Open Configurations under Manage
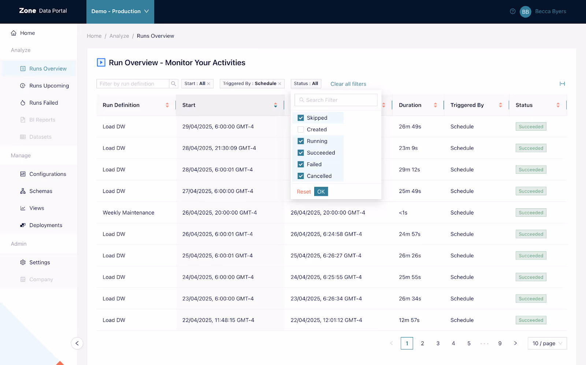 (48, 174)
